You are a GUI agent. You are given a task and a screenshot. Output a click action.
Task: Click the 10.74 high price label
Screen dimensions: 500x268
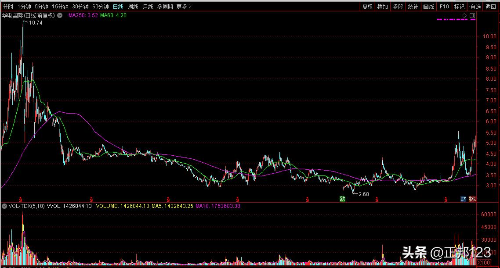click(36, 23)
